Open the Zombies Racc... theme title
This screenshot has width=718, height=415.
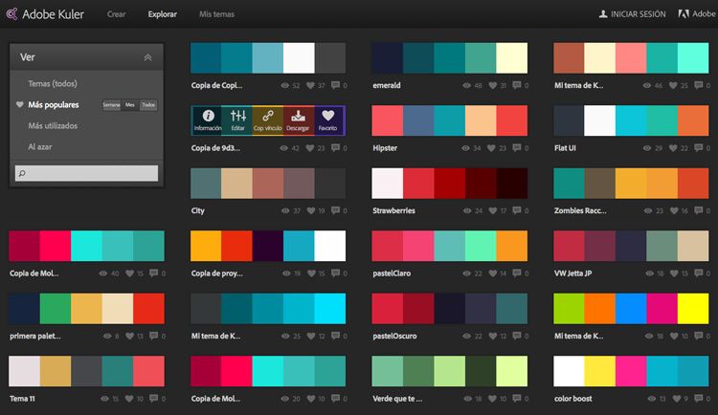point(580,211)
